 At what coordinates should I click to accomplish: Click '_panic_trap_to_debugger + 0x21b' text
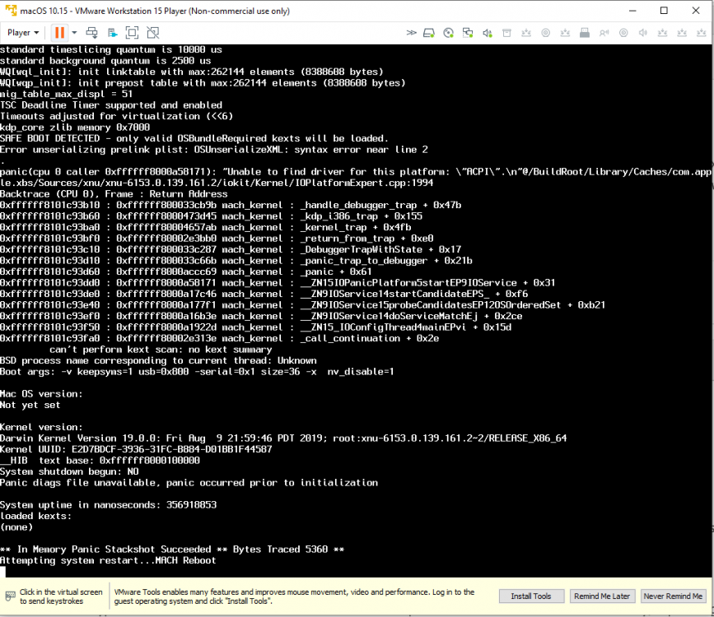pyautogui.click(x=385, y=261)
